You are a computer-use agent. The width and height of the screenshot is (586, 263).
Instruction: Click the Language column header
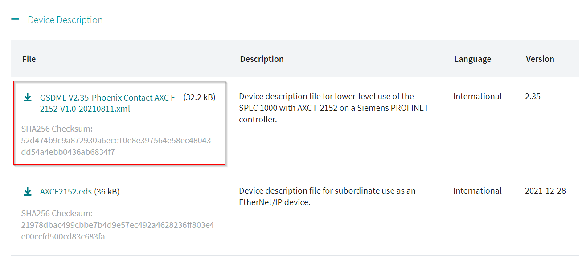pyautogui.click(x=472, y=59)
